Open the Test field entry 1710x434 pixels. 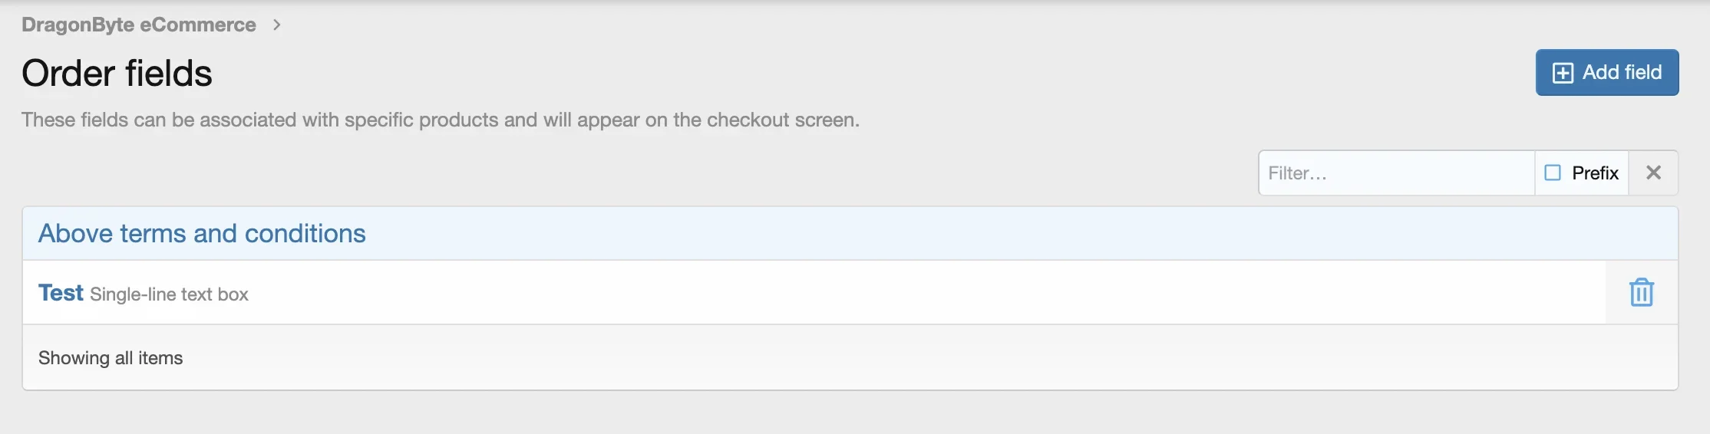coord(61,292)
